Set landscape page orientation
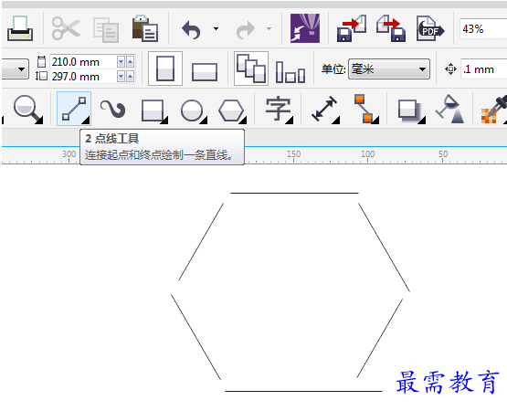 [x=205, y=71]
